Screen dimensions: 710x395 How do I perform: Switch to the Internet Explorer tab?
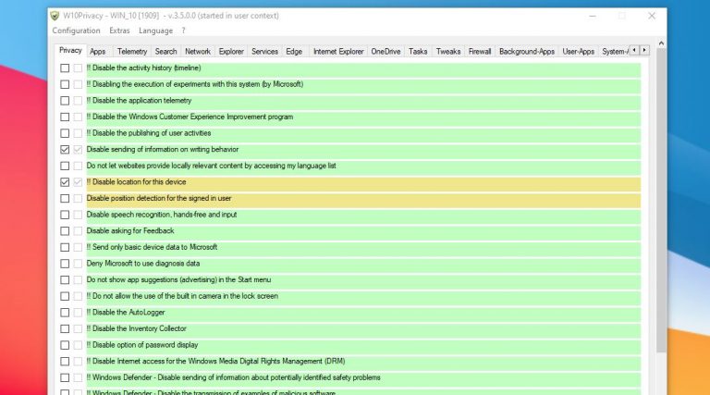(338, 51)
